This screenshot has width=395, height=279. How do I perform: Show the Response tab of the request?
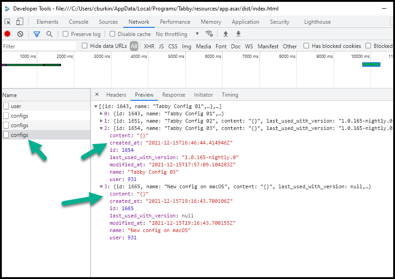point(173,95)
